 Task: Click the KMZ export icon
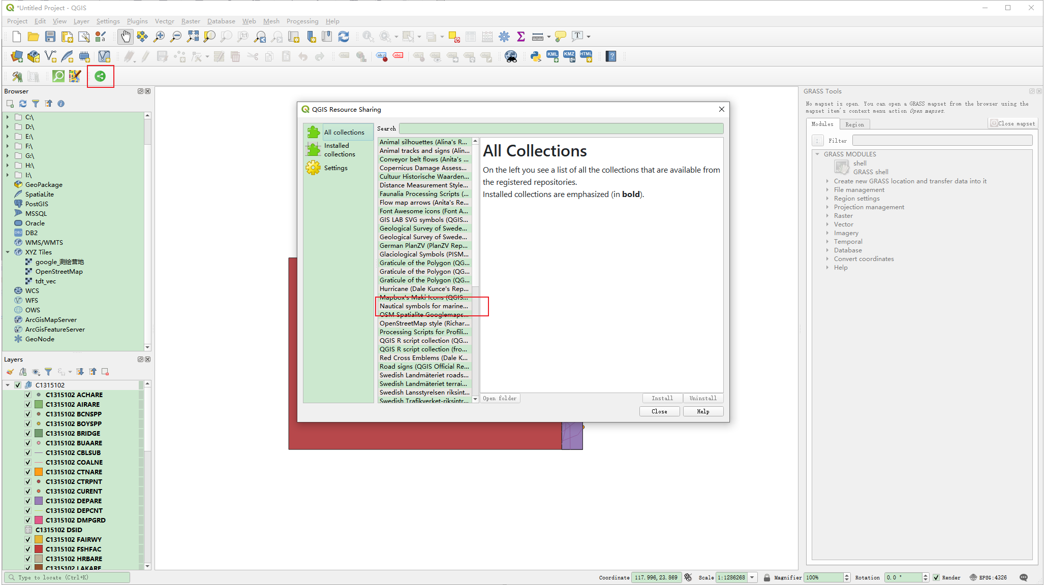(569, 56)
